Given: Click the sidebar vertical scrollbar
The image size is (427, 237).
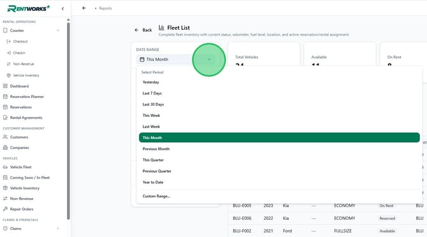Looking at the screenshot, I should click(68, 121).
